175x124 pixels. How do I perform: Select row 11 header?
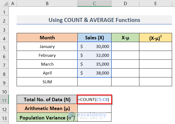click(4, 100)
